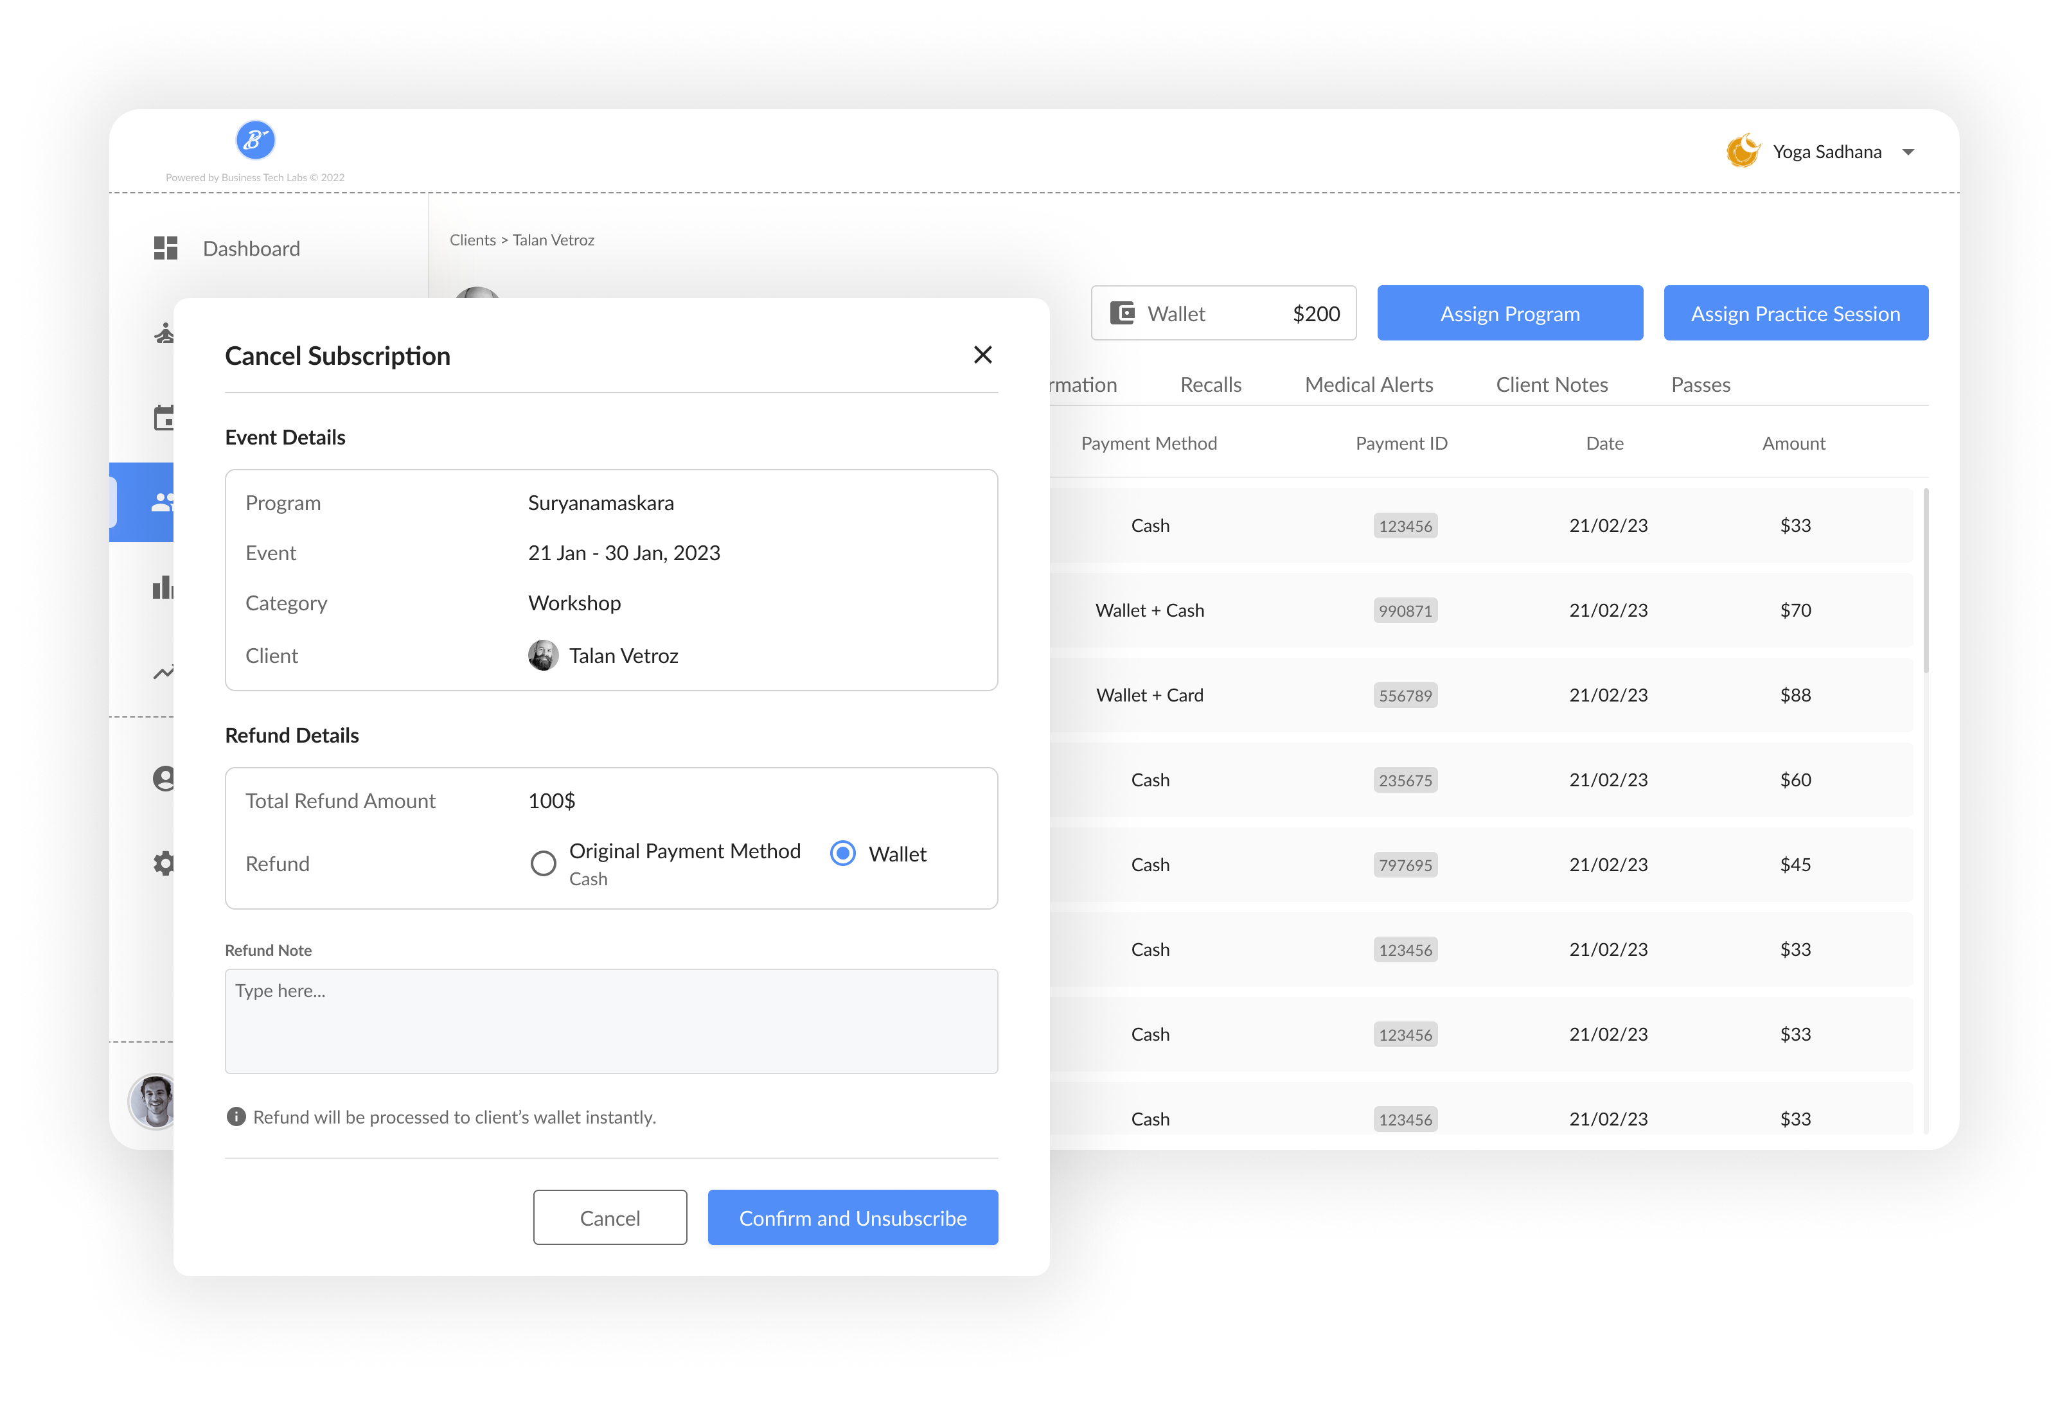Open the calendar icon in the sidebar
2069x1403 pixels.
(x=164, y=417)
